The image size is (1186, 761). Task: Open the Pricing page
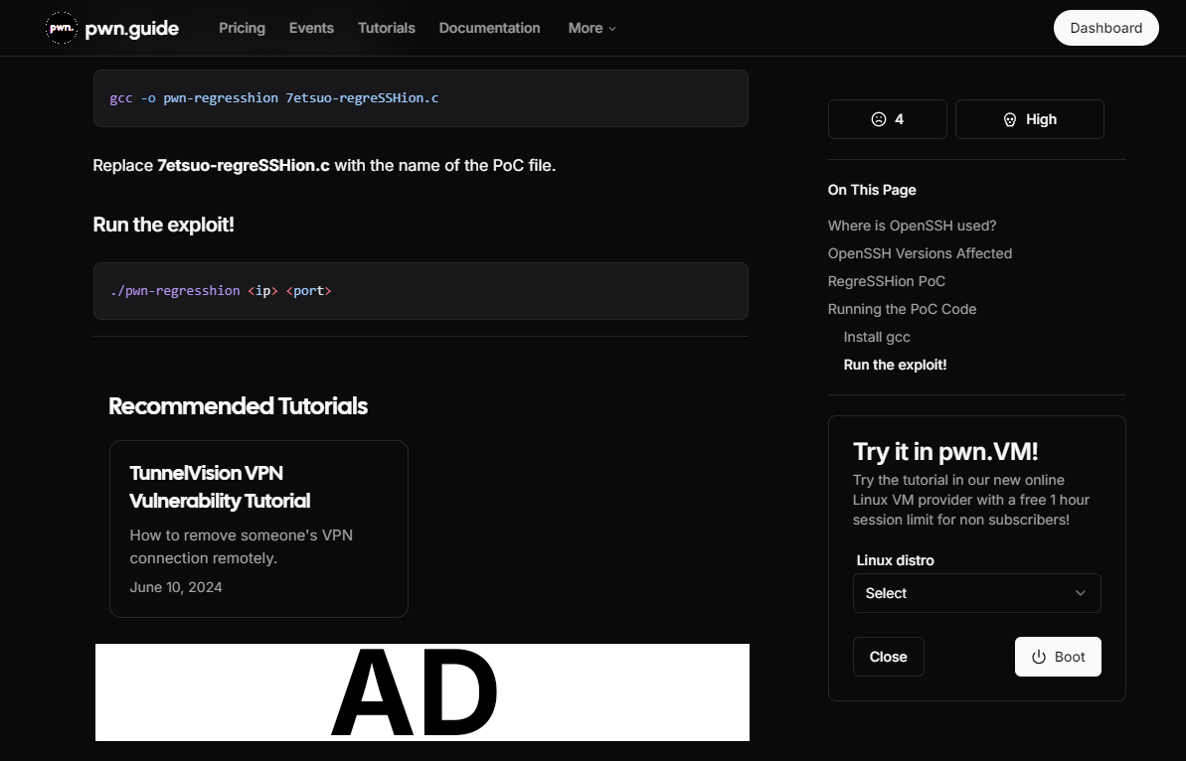click(x=242, y=28)
